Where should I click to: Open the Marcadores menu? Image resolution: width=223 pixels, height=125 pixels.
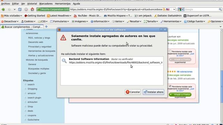46,4
